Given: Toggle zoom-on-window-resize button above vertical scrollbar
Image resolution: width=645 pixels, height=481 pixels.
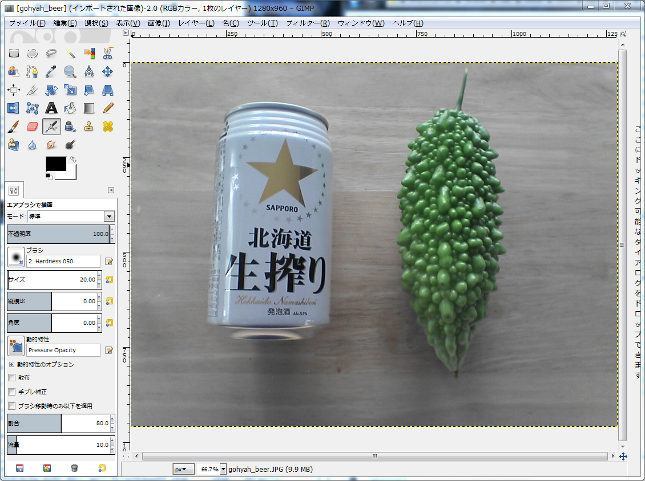Looking at the screenshot, I should tap(623, 34).
